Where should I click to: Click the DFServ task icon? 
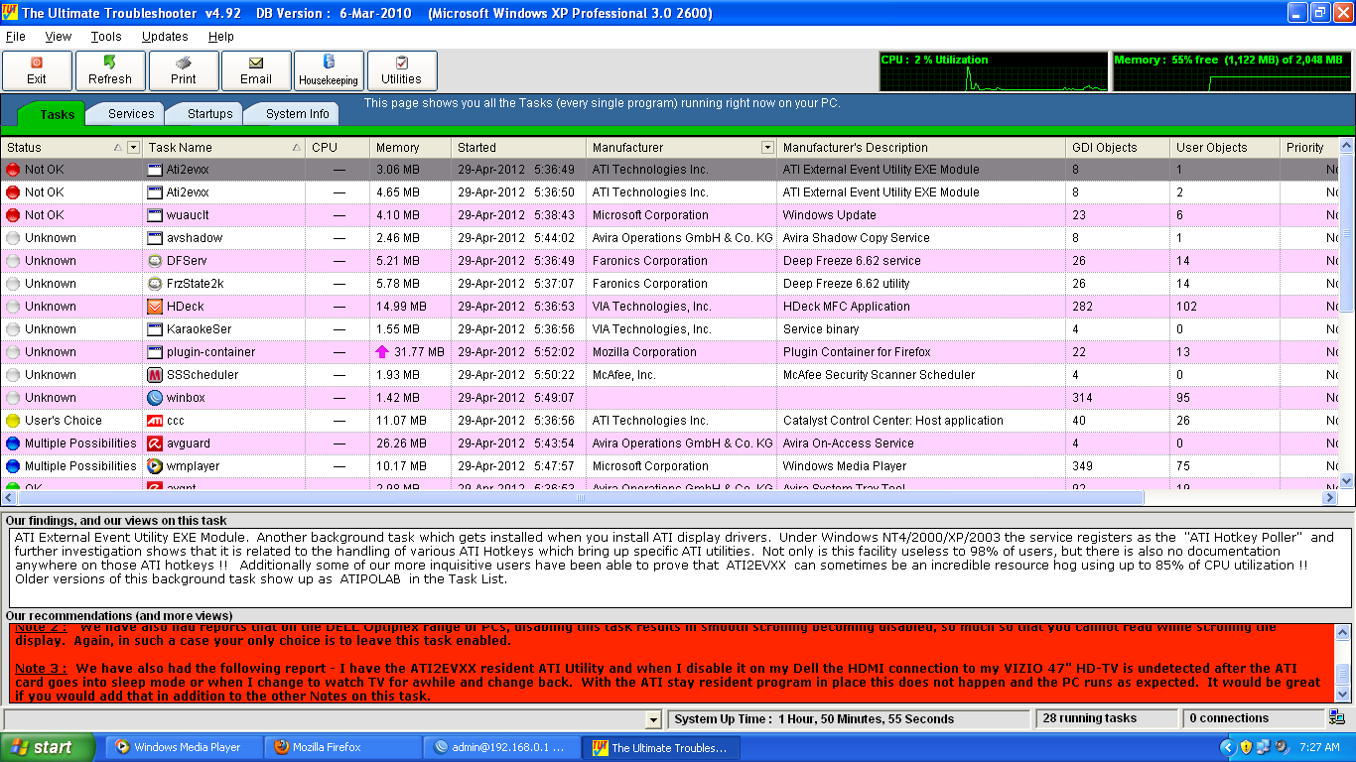click(155, 261)
